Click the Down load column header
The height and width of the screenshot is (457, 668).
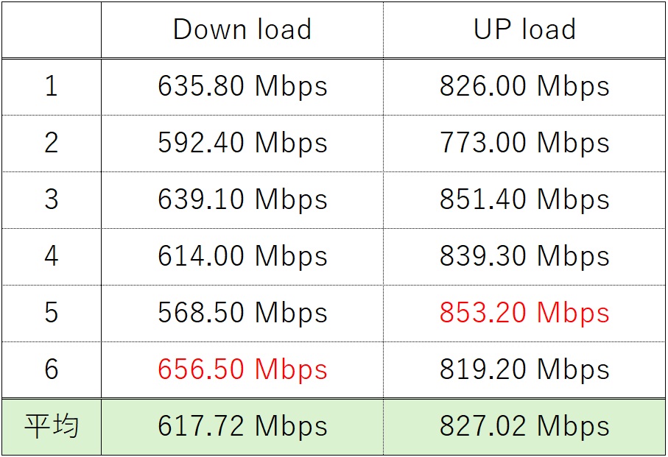pyautogui.click(x=242, y=29)
